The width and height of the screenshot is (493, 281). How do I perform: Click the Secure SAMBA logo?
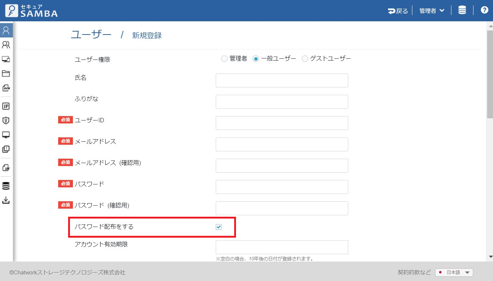(x=32, y=11)
